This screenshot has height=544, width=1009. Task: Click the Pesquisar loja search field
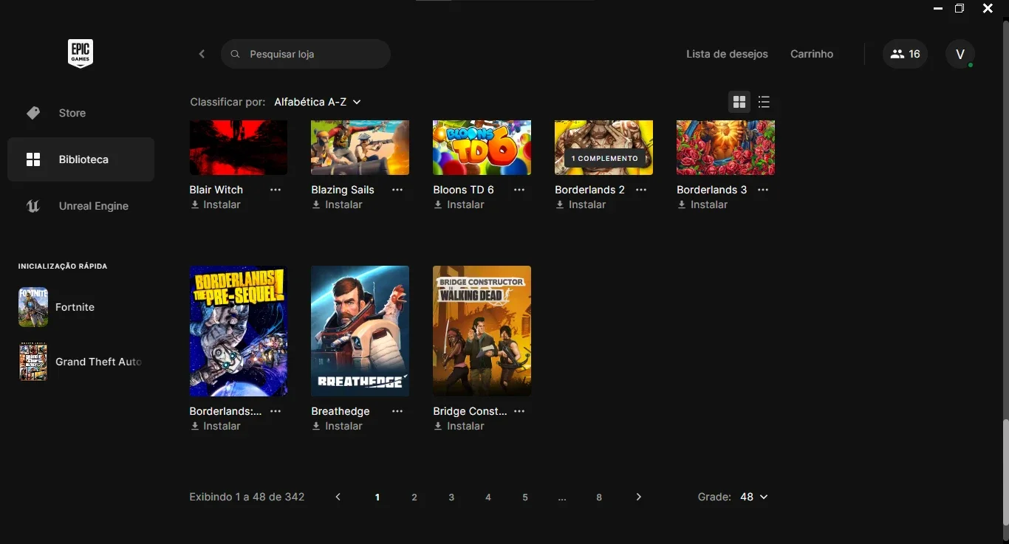coord(306,54)
